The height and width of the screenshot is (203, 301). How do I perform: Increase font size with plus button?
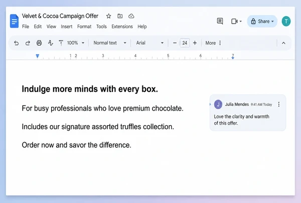point(195,43)
